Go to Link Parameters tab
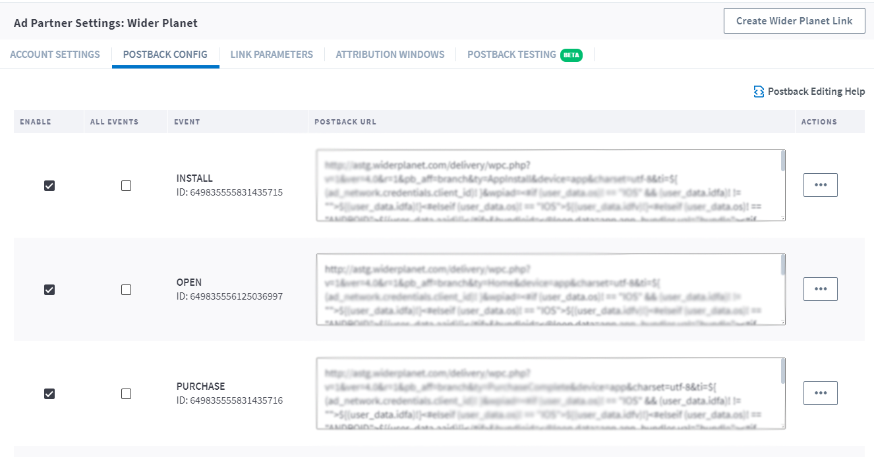 click(272, 55)
